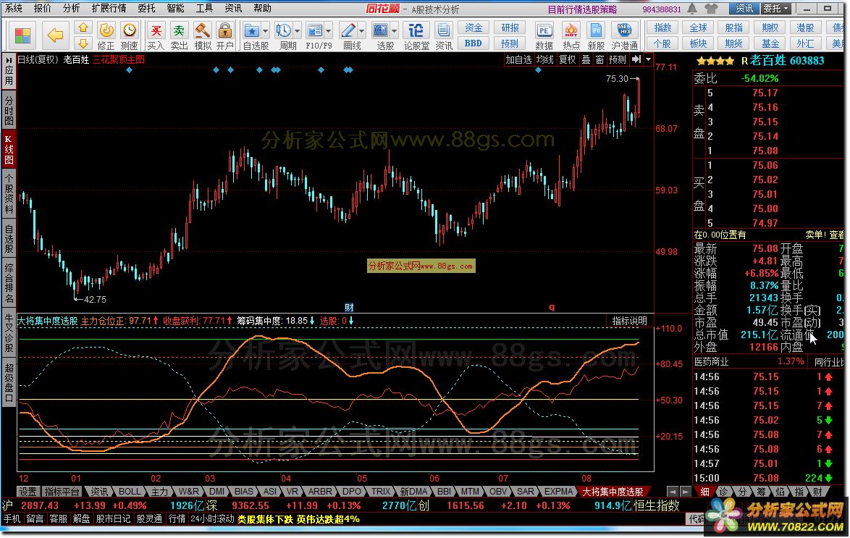This screenshot has height=538, width=850.
Task: Open the 新股 IPO icon
Action: pyautogui.click(x=596, y=35)
